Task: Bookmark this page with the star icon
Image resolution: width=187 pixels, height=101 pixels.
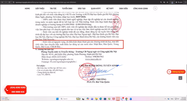Action: click(167, 2)
